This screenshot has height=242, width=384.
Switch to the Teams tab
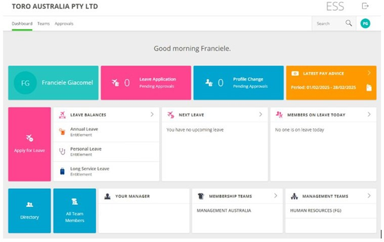pos(44,24)
